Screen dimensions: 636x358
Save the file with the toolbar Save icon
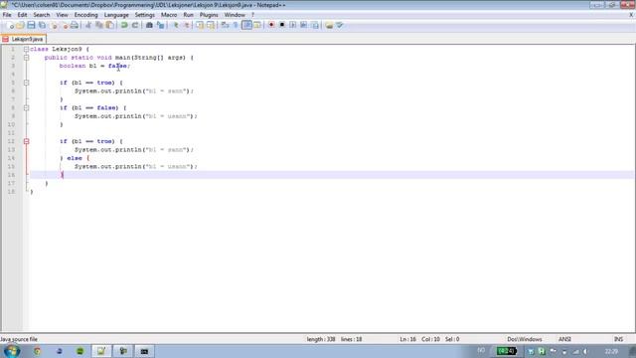(31, 25)
